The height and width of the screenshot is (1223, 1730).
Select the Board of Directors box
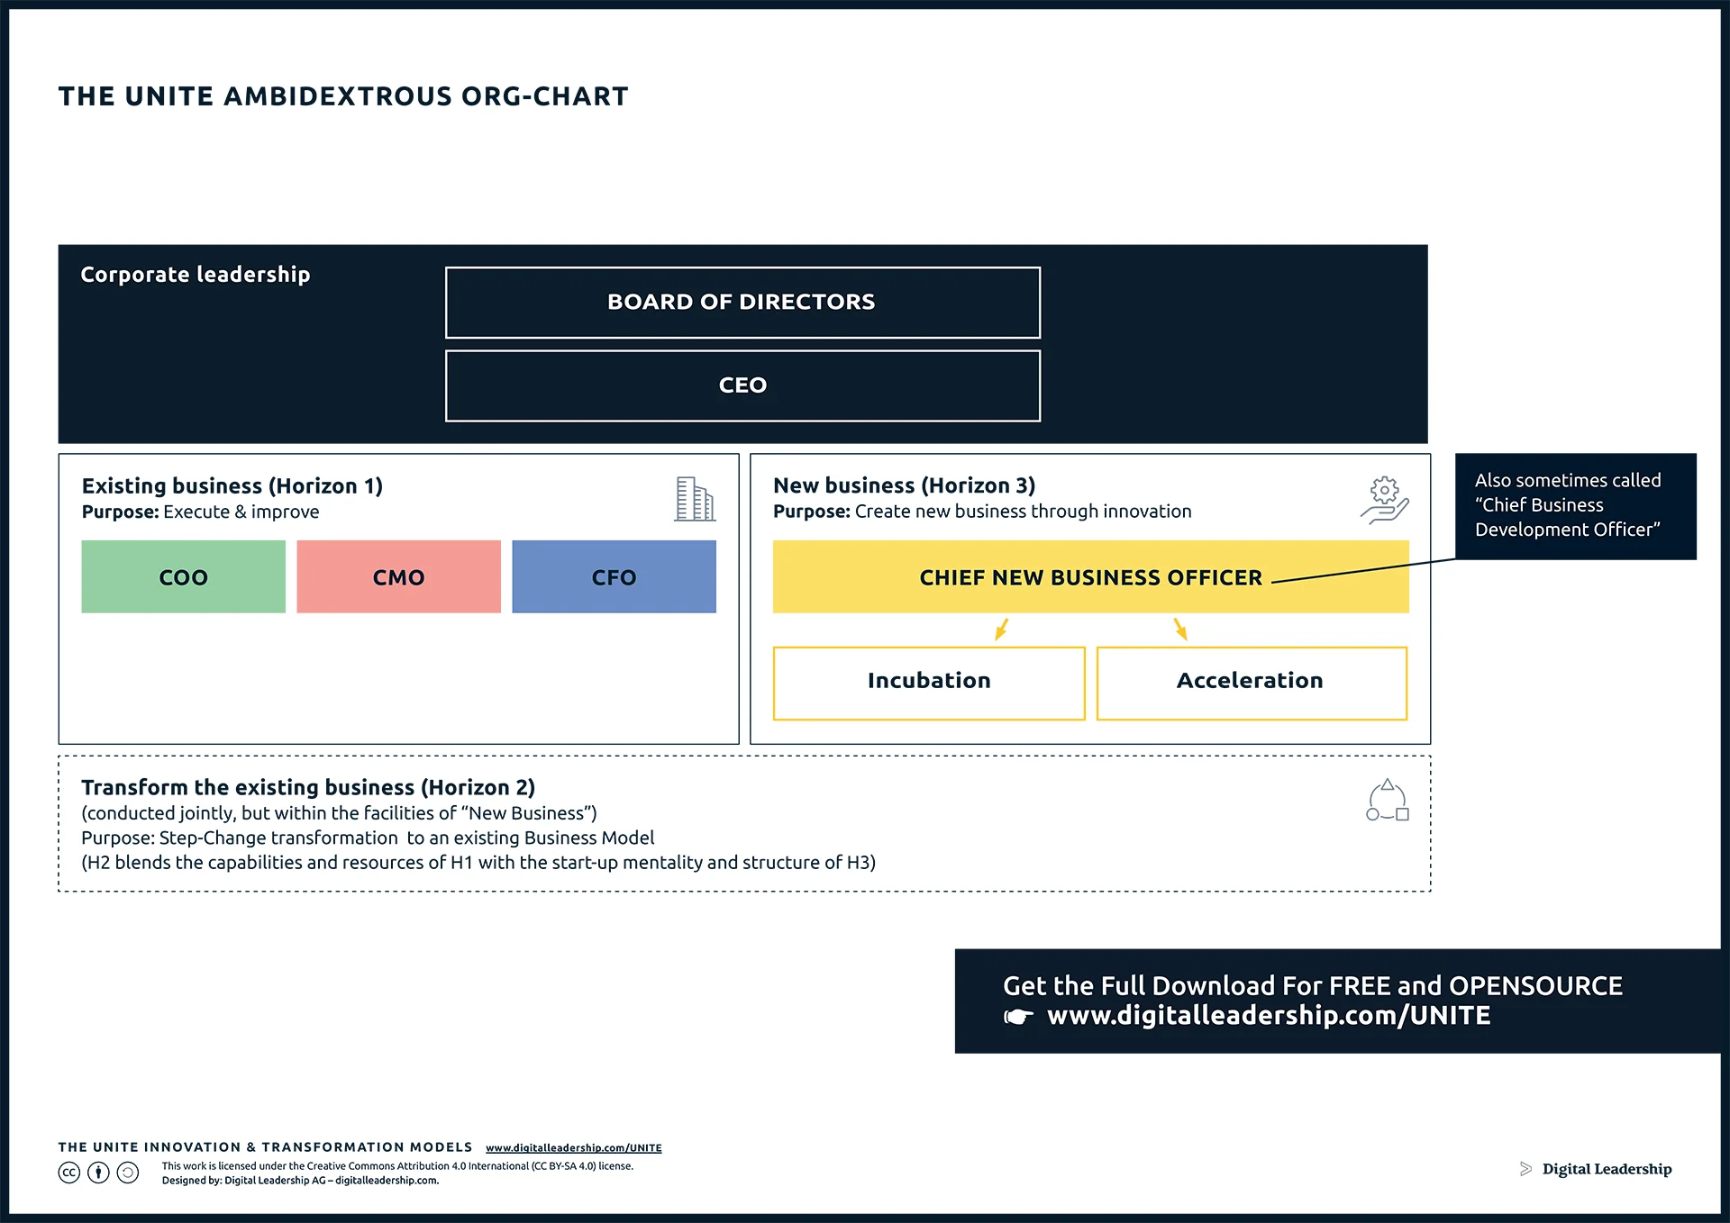click(x=742, y=303)
